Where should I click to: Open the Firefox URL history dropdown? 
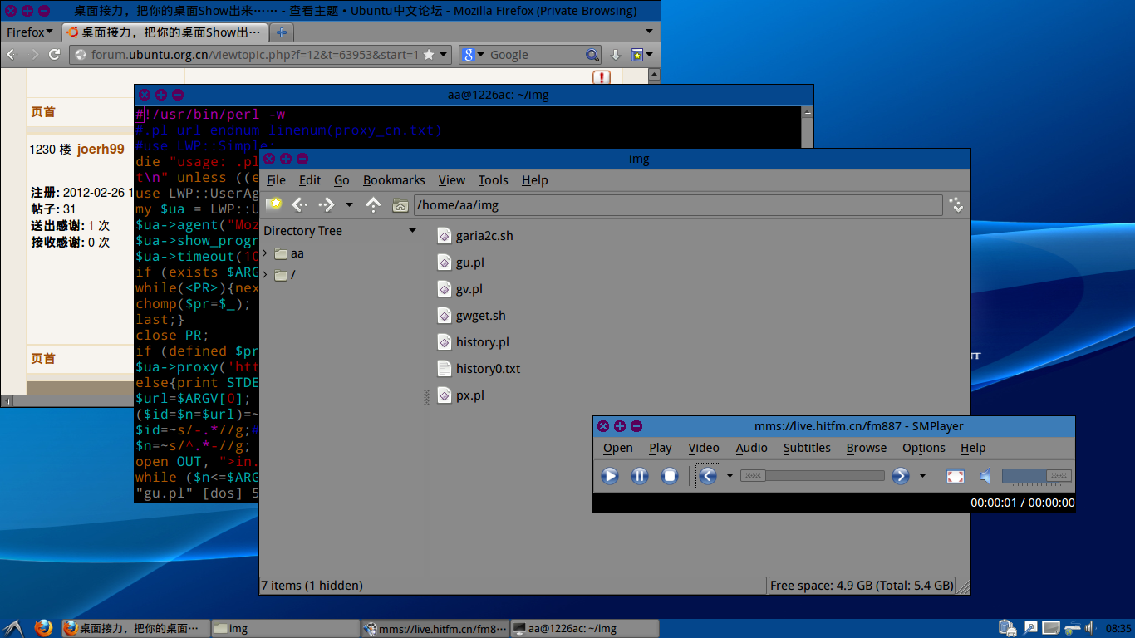point(444,55)
